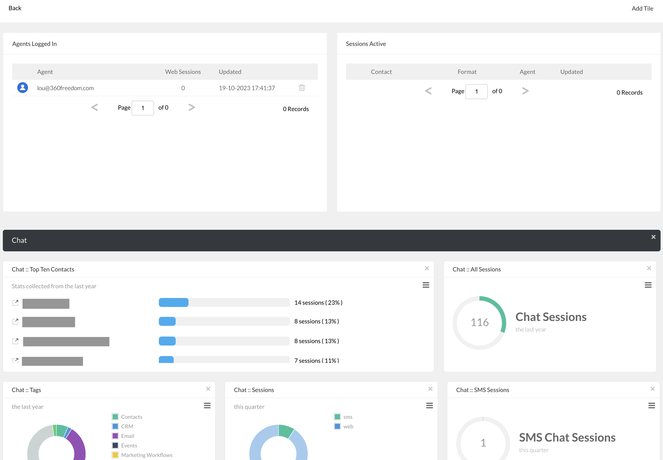Image resolution: width=663 pixels, height=460 pixels.
Task: Delete the lou@360freedom.com agent row
Action: pyautogui.click(x=301, y=88)
